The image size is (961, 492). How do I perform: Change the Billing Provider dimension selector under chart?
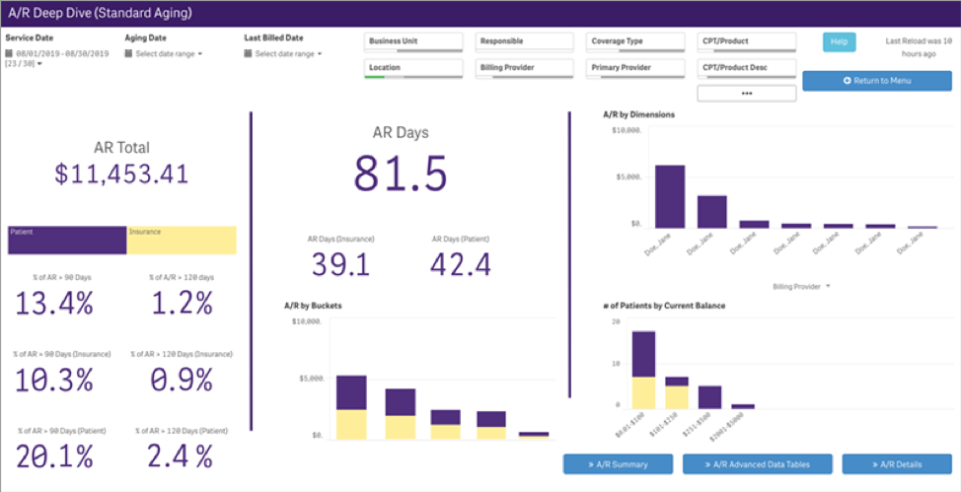(x=801, y=286)
